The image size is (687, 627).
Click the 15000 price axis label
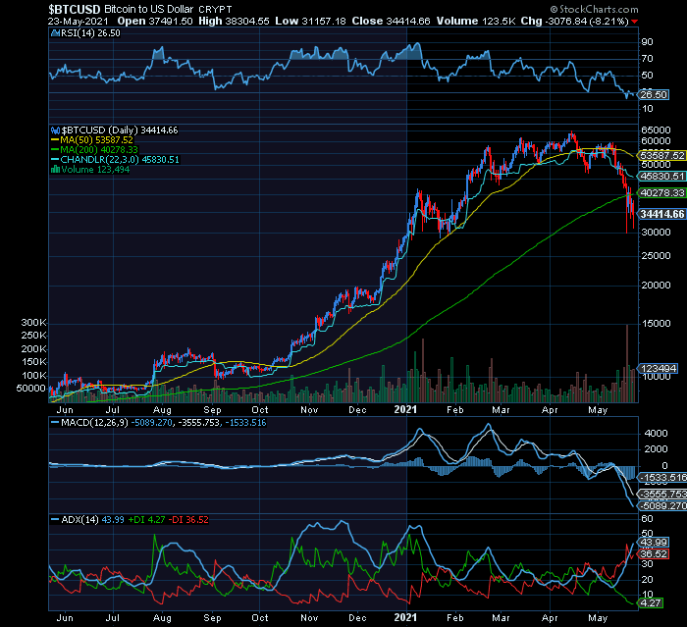tap(656, 324)
